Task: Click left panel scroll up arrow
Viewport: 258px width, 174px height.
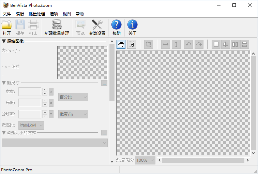Action: (x=112, y=41)
